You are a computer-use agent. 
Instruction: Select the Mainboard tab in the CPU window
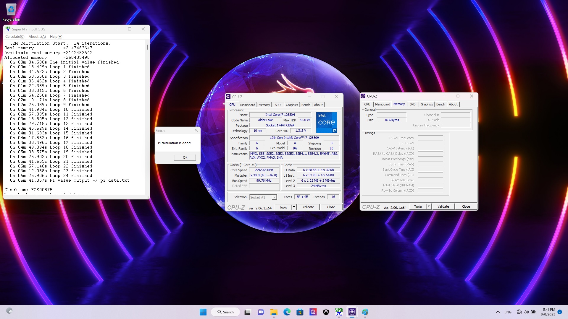coord(248,105)
